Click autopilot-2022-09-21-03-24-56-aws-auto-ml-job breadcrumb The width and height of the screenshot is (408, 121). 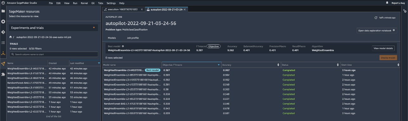point(43,37)
